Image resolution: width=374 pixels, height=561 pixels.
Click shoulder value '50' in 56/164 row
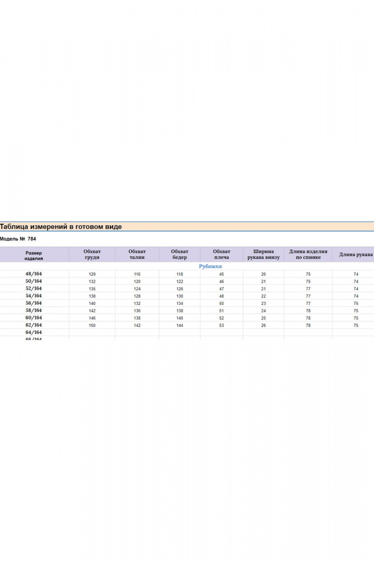pyautogui.click(x=222, y=303)
